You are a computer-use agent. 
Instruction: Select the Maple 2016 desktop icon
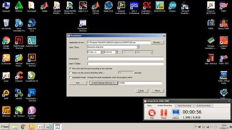[108, 7]
